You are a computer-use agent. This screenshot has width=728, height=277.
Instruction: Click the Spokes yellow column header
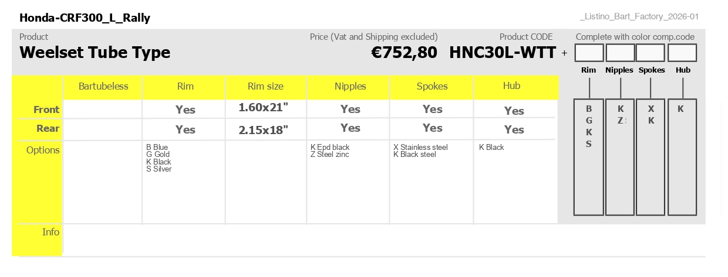[x=432, y=86]
